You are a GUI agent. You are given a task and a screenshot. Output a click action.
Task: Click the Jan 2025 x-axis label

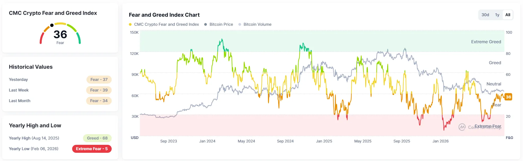tap(324, 141)
